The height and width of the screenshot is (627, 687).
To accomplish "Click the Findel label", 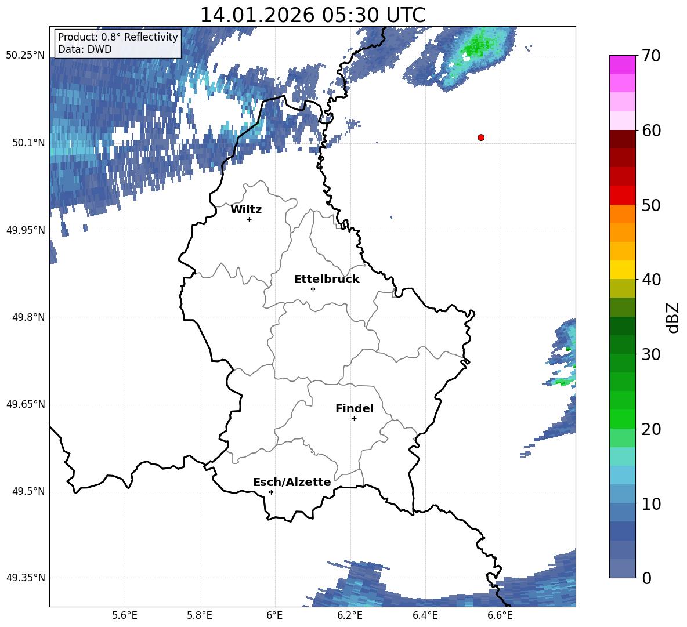I will pyautogui.click(x=355, y=408).
